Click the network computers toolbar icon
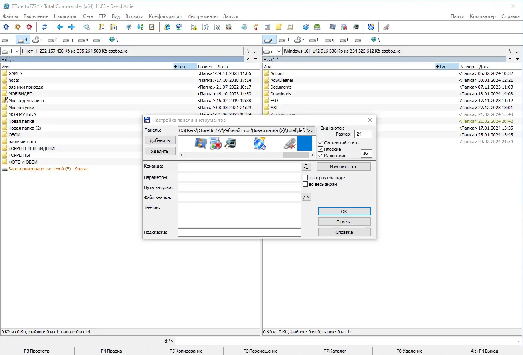Image resolution: width=523 pixels, height=355 pixels. click(x=179, y=27)
